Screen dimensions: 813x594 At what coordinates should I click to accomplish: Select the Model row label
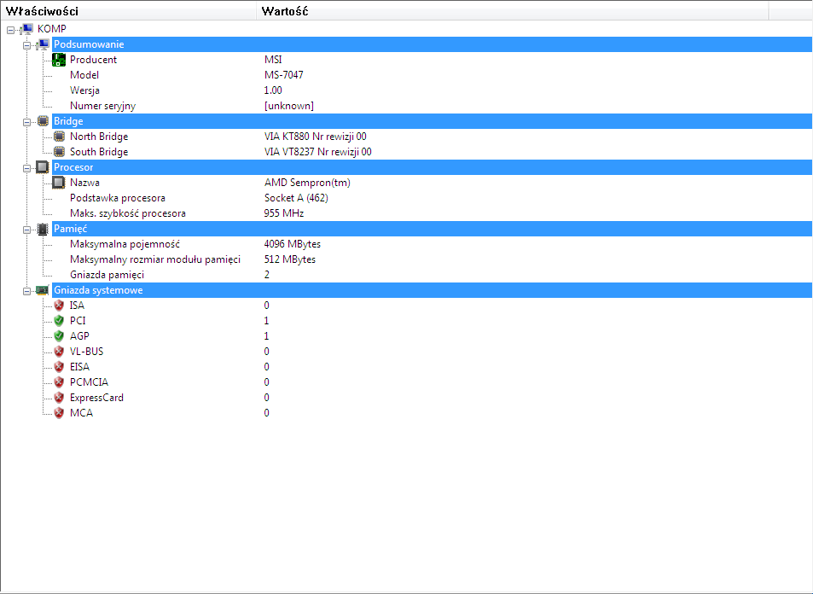(x=84, y=75)
